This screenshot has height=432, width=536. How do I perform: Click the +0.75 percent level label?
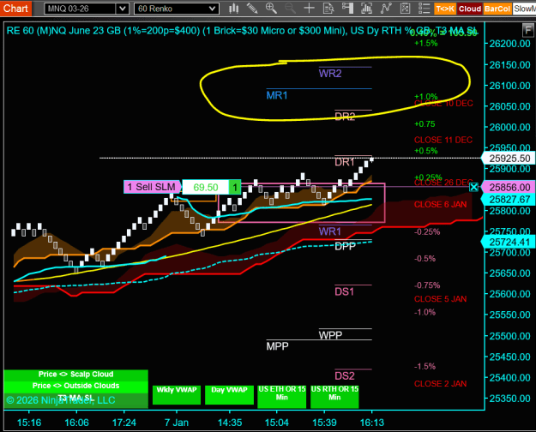pos(425,123)
